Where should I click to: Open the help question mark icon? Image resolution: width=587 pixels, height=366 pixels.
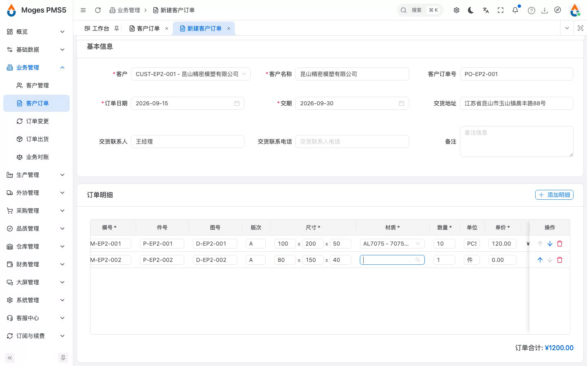pyautogui.click(x=532, y=11)
